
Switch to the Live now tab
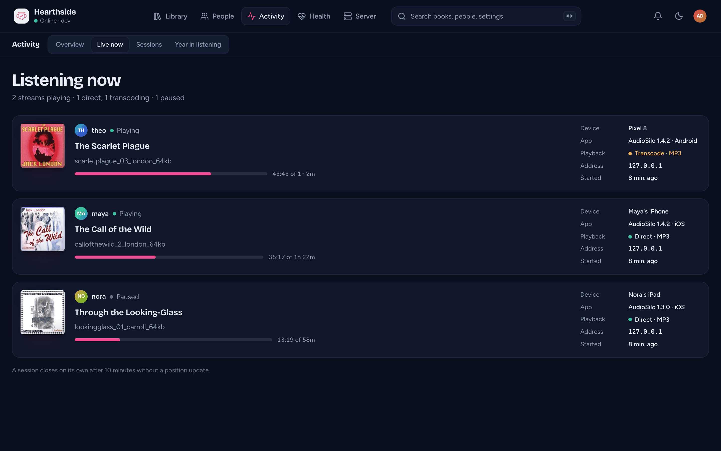[110, 44]
